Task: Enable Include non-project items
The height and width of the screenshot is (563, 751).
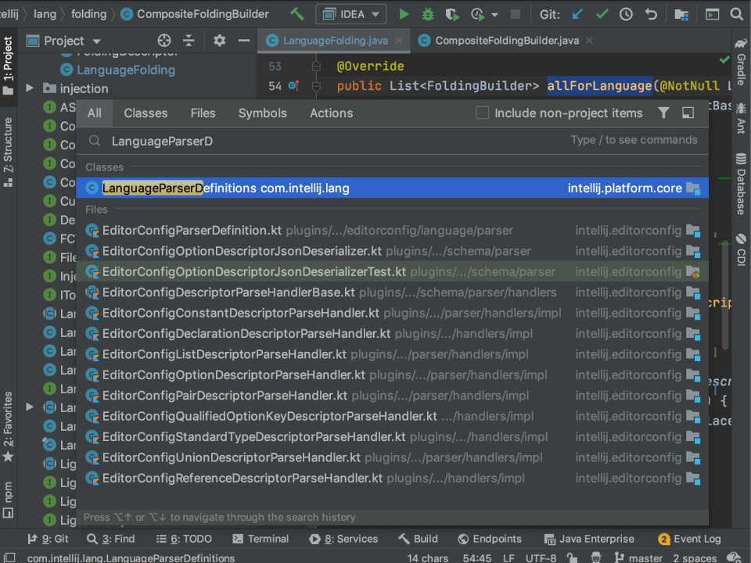Action: click(x=482, y=113)
